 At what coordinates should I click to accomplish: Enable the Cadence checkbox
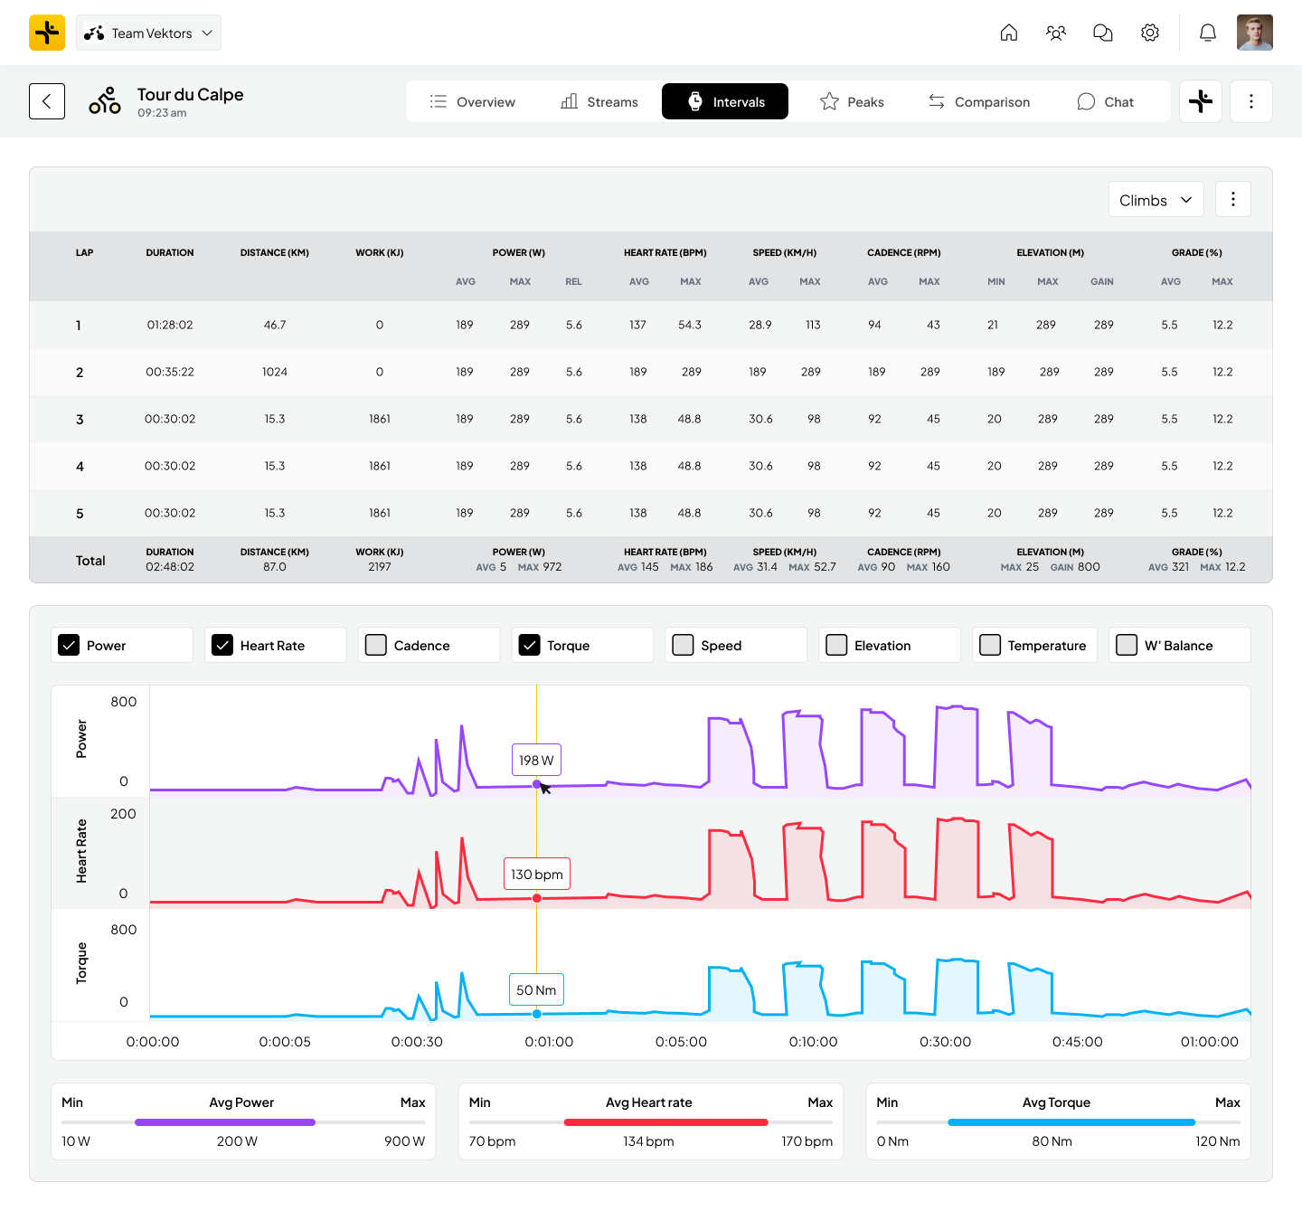click(376, 645)
